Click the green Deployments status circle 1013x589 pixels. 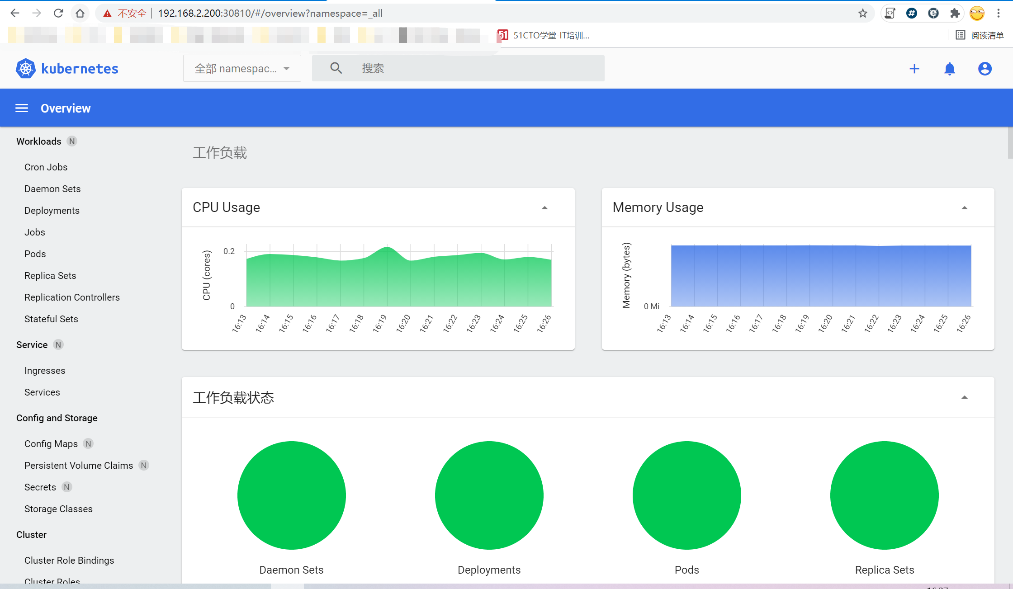489,495
